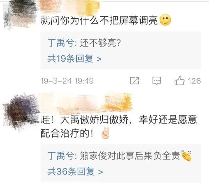This screenshot has width=209, height=186.
Task: Tap the reply text 熊家俊对此事后果负全责
Action: click(130, 156)
